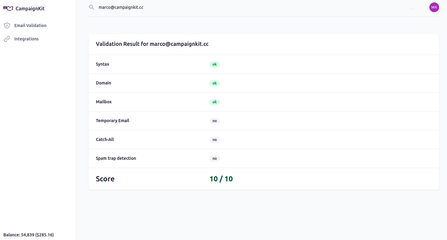Click the no badge for Catch-All
Viewport: 447px width, 240px height.
point(215,140)
